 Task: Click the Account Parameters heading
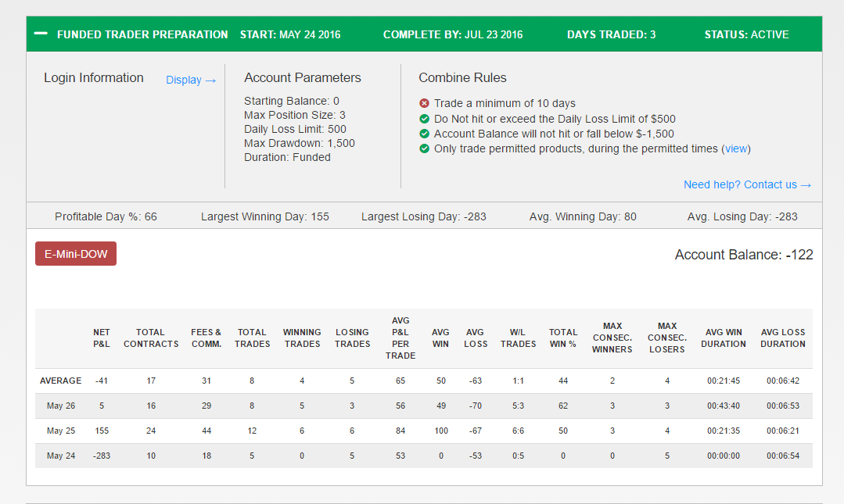pyautogui.click(x=303, y=78)
